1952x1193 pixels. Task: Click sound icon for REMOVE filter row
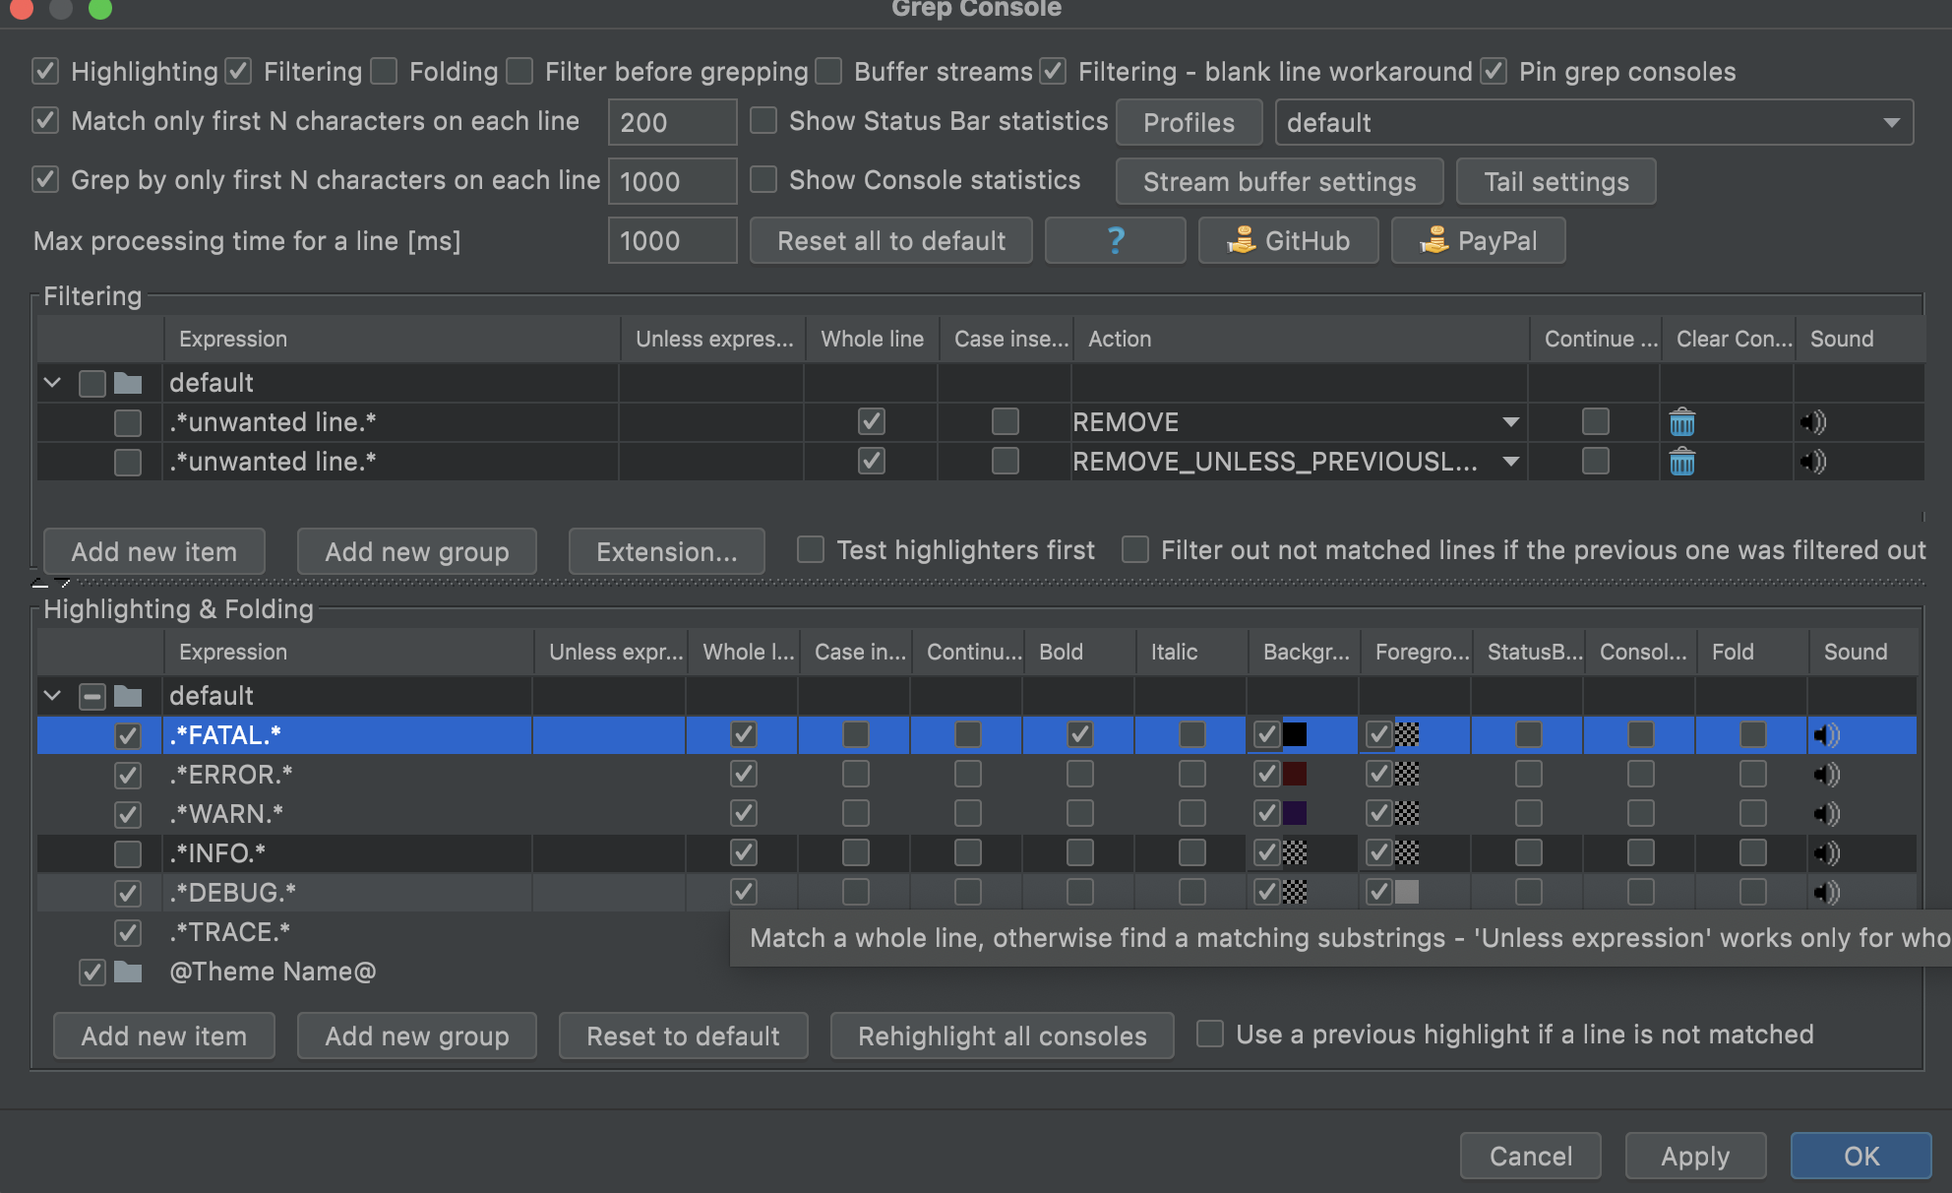1813,422
